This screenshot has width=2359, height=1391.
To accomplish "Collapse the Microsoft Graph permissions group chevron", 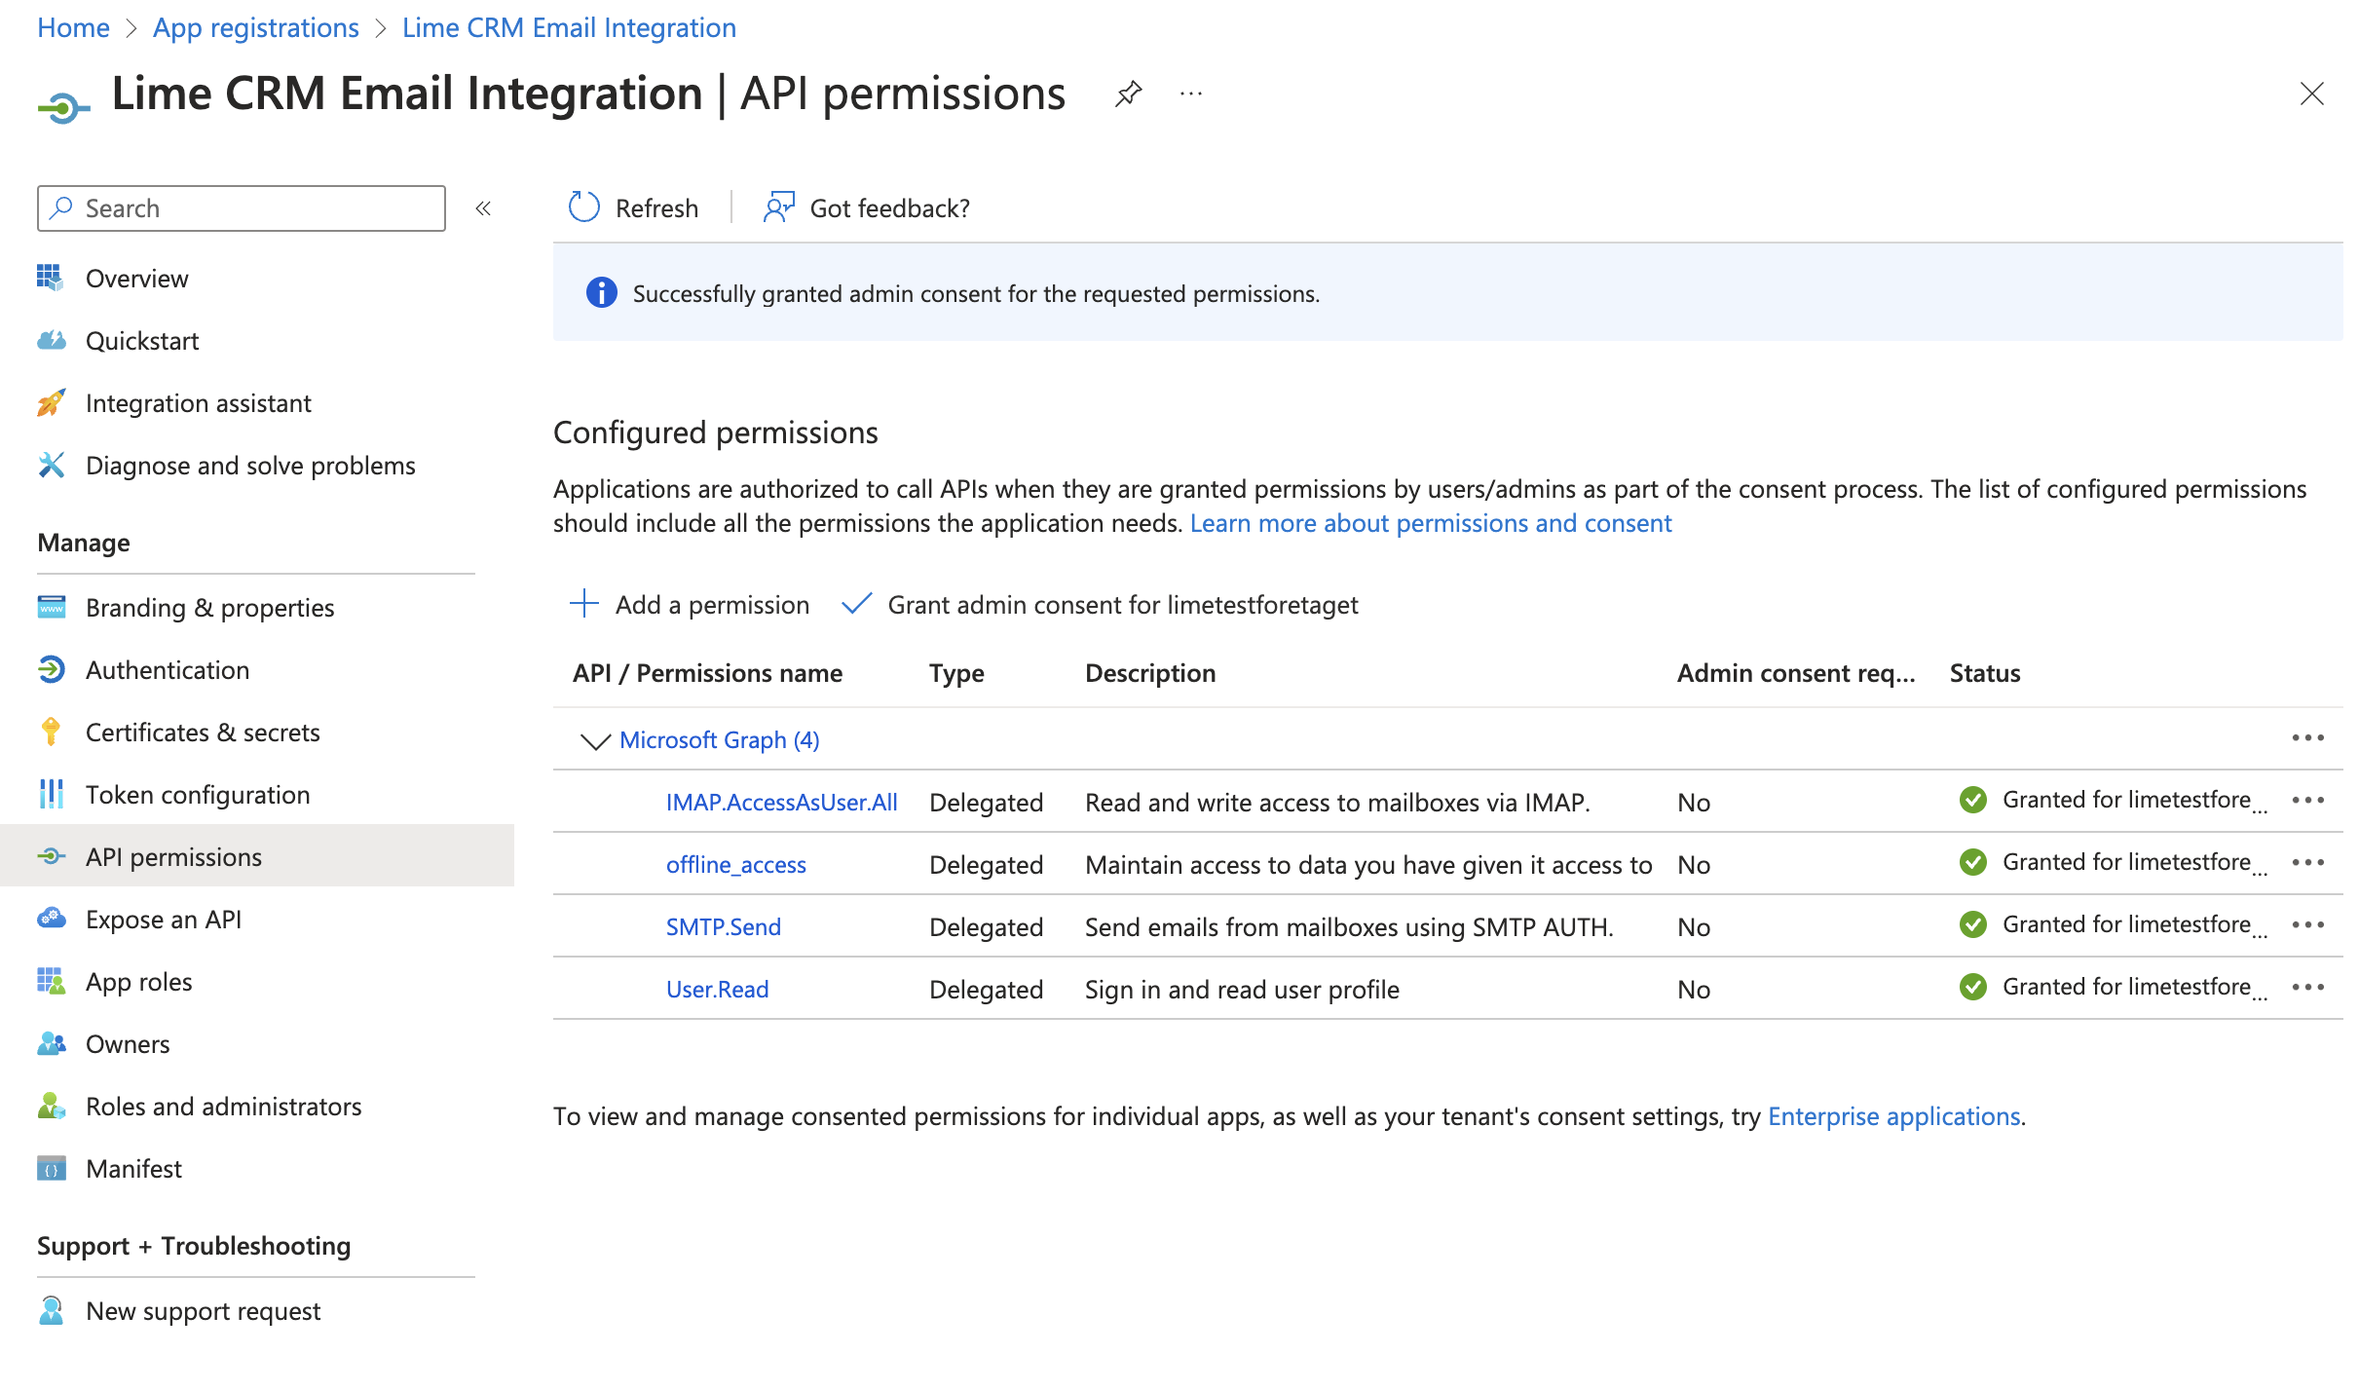I will click(595, 741).
